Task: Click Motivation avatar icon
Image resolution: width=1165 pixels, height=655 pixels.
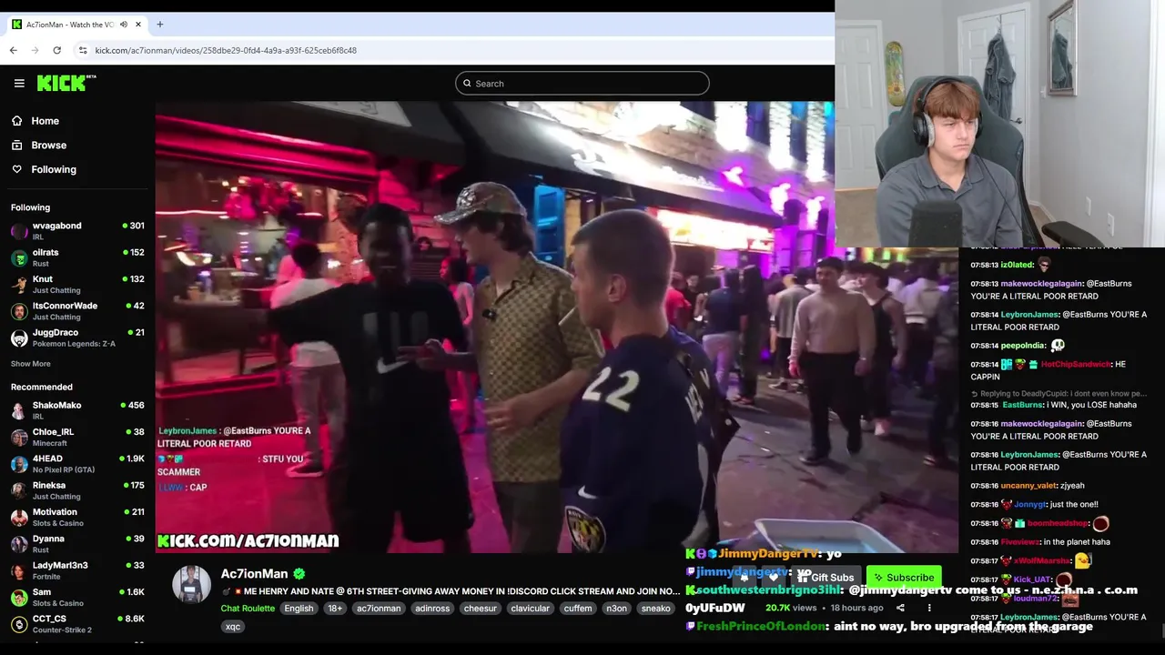Action: coord(19,518)
